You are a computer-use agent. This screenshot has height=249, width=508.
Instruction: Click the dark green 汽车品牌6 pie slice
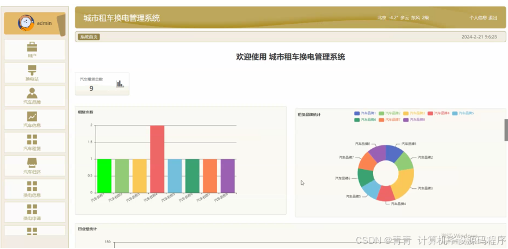[366, 177]
